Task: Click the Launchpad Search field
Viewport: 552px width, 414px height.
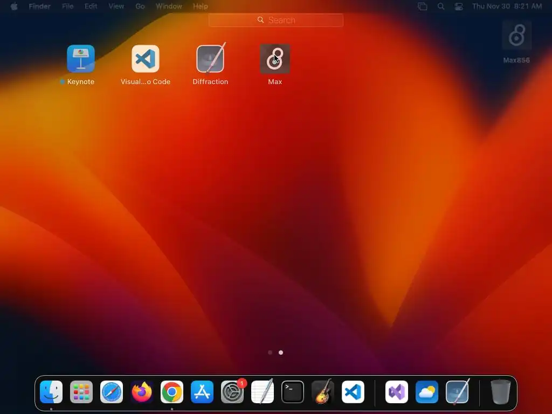Action: click(x=275, y=20)
